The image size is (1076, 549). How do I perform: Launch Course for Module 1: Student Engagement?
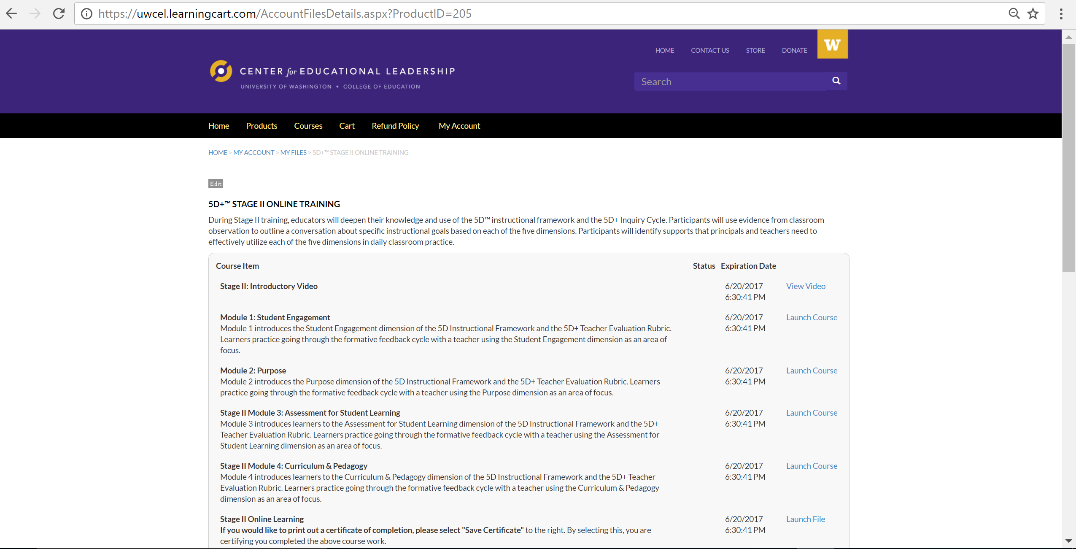point(812,317)
